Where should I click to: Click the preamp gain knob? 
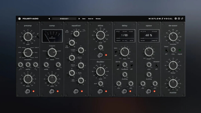28,37
